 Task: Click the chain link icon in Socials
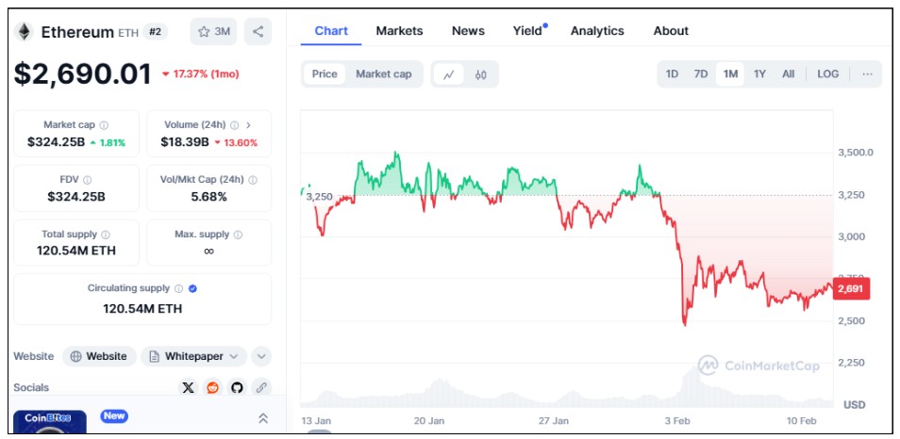261,387
